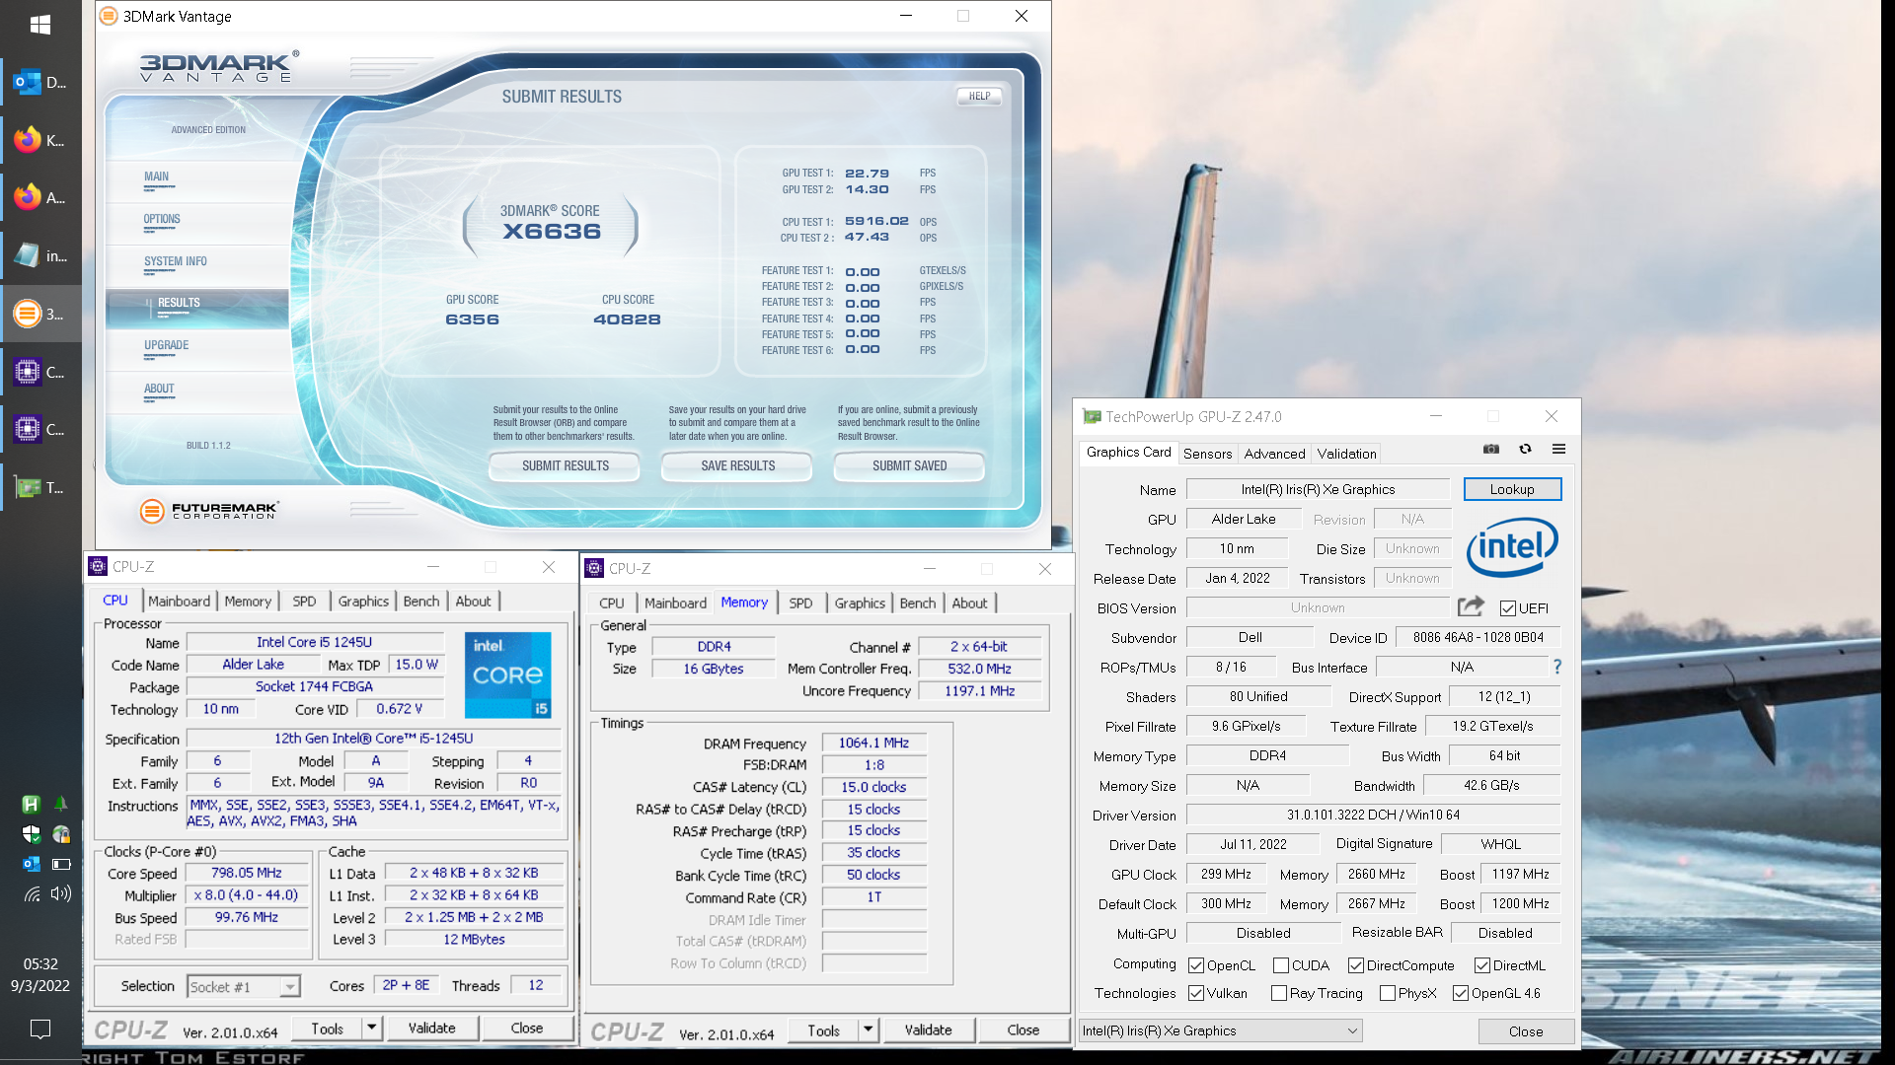Toggle the DirectML checkbox
This screenshot has width=1895, height=1065.
coord(1482,965)
